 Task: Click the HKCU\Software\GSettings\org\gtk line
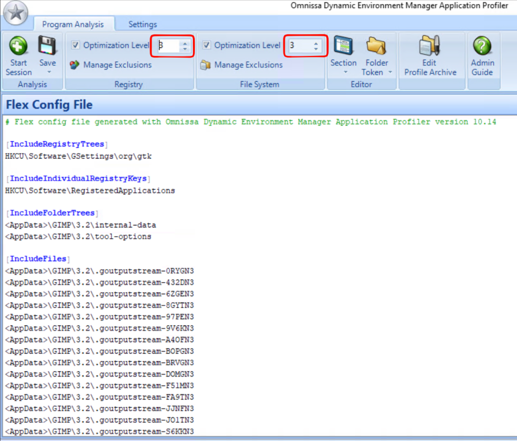point(78,156)
